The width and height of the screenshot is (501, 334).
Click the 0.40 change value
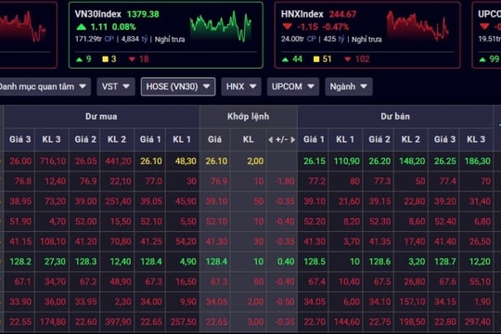point(286,262)
